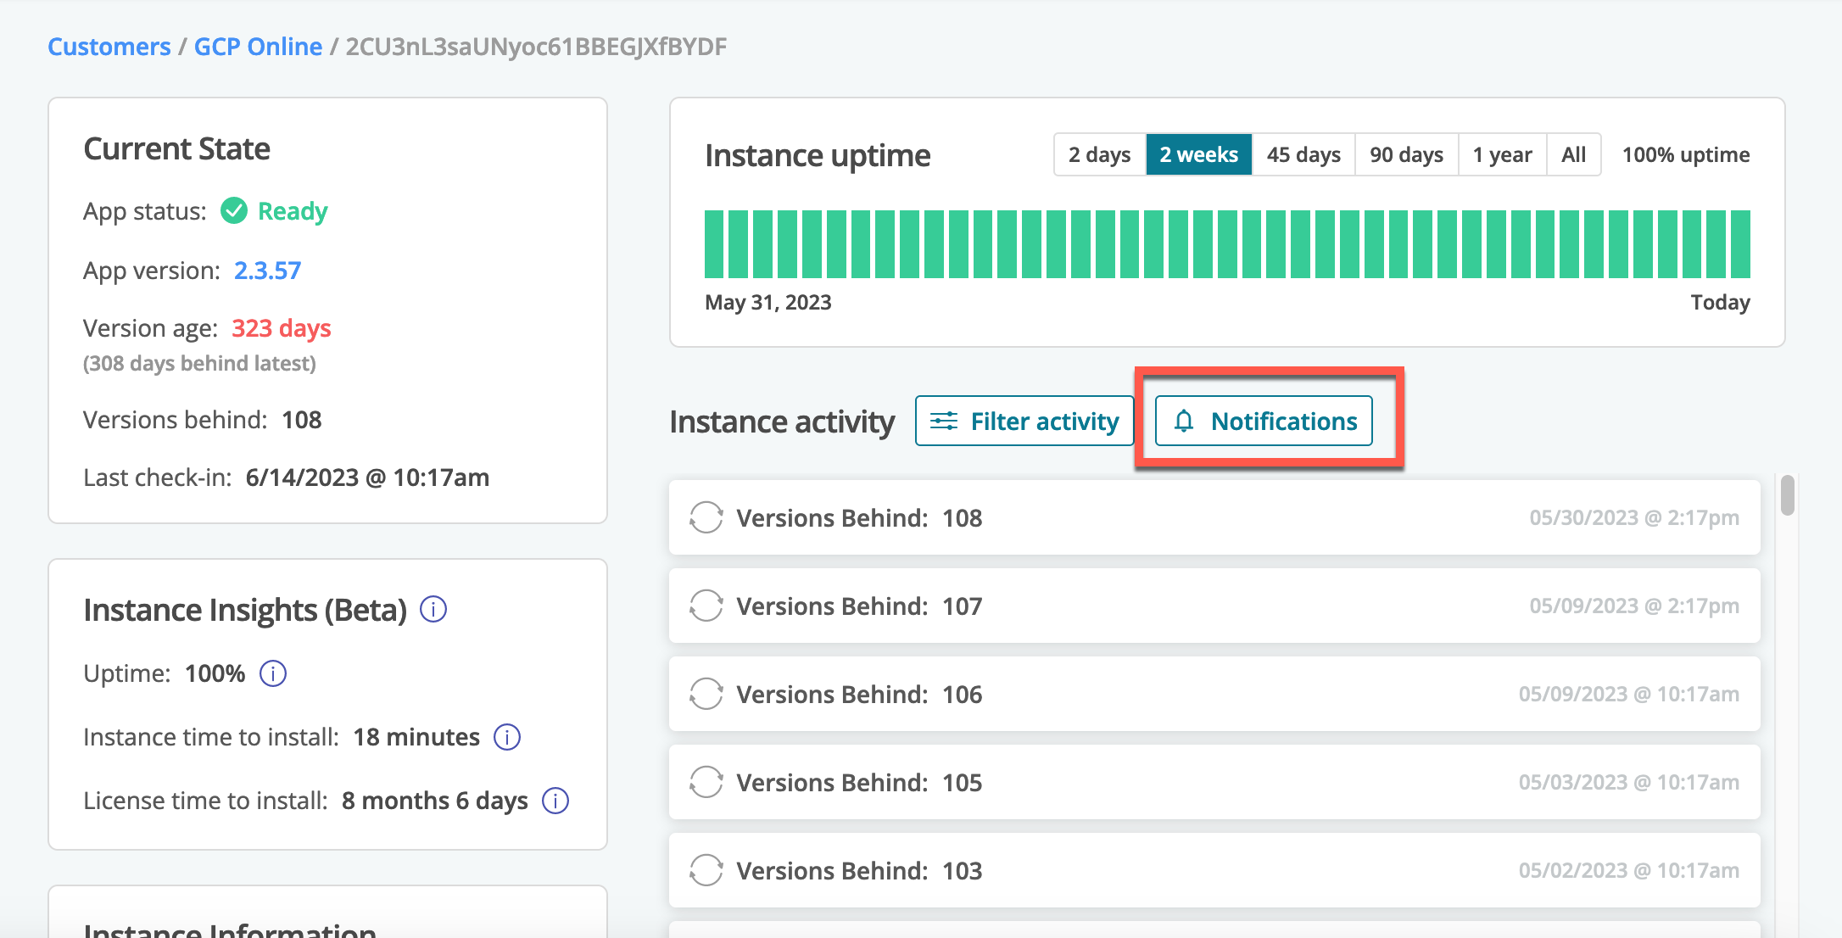Select the All uptime range

pos(1573,154)
